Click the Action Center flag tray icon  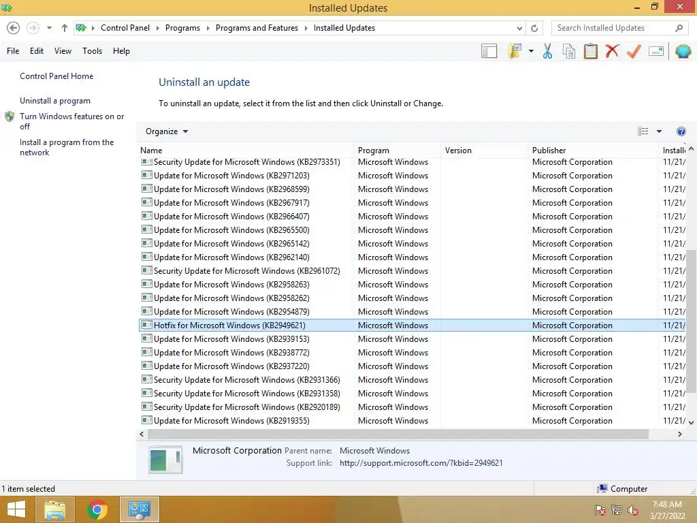point(600,510)
